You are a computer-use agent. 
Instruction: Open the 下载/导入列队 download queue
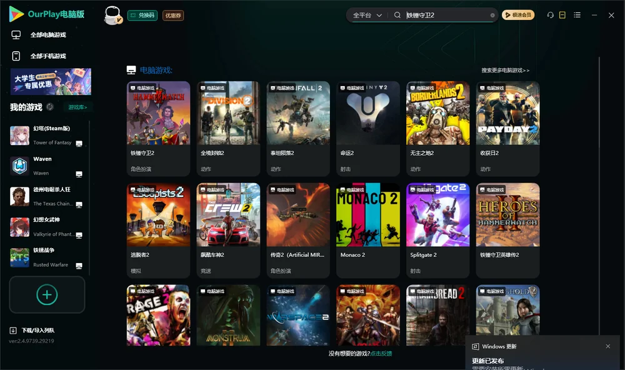38,331
